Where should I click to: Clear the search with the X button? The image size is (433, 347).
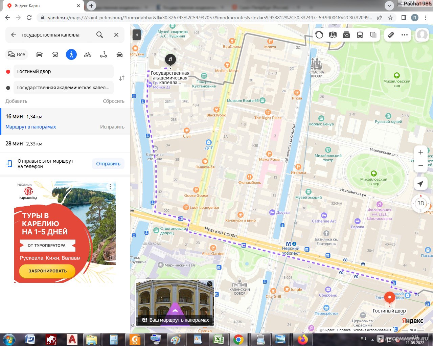click(x=116, y=34)
